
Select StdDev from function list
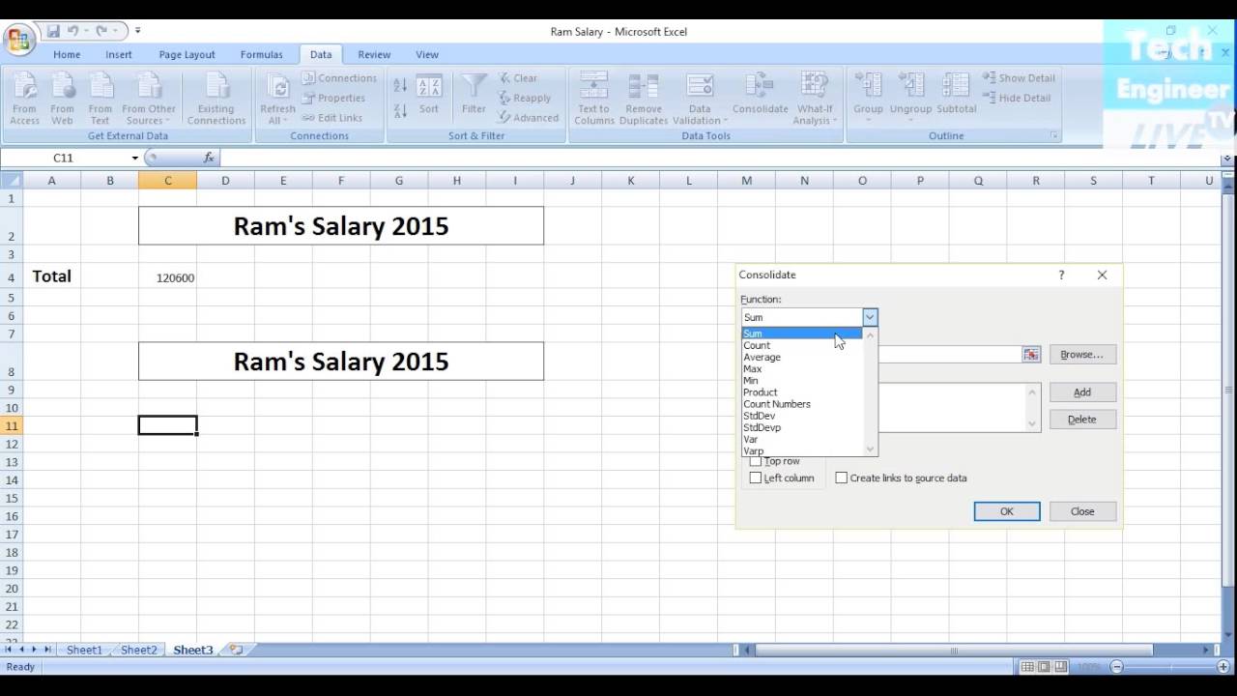(x=802, y=416)
